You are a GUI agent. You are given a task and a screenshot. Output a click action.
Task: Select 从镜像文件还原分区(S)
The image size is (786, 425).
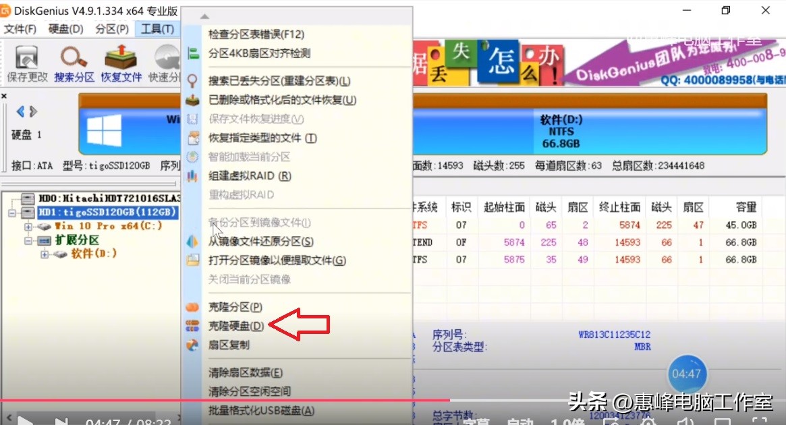coord(260,242)
